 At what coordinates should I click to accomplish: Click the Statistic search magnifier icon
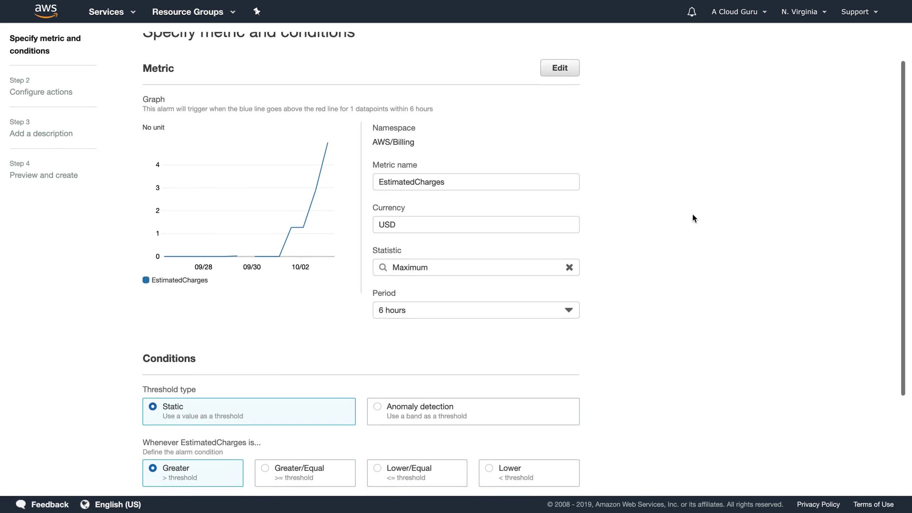[383, 267]
